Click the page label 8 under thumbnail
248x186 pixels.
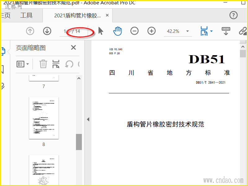(x=44, y=144)
